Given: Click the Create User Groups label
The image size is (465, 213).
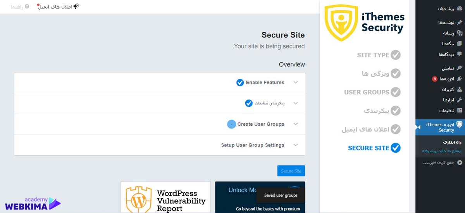Looking at the screenshot, I should [261, 124].
